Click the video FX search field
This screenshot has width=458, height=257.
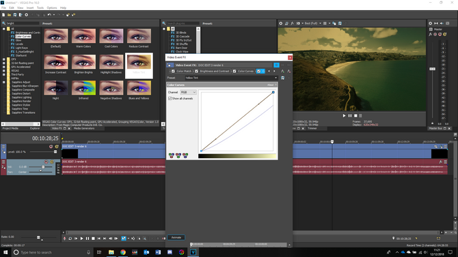[x=23, y=23]
